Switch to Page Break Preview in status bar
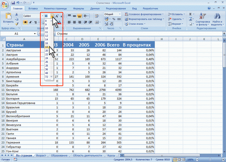The image size is (226, 162). point(183,159)
